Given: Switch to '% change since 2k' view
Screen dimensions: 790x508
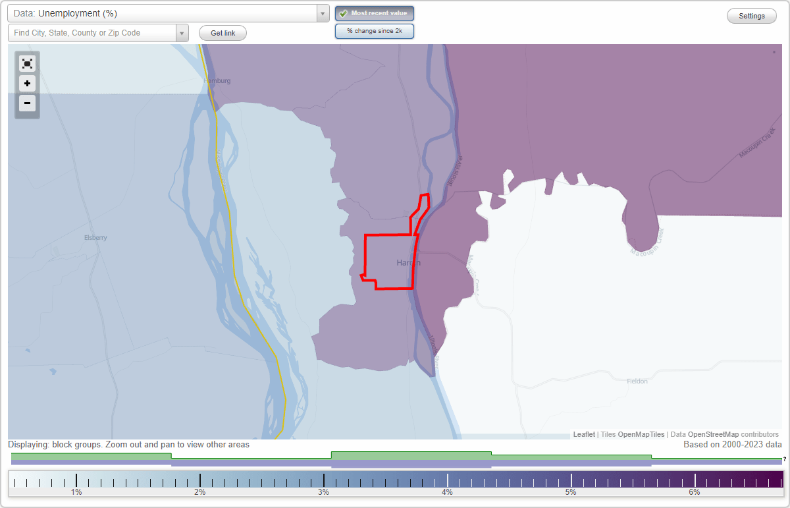Looking at the screenshot, I should [375, 30].
